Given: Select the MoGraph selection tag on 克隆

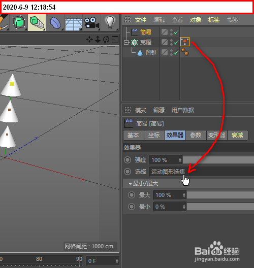Looking at the screenshot, I should click(185, 42).
